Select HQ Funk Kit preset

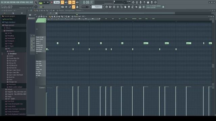(13, 61)
